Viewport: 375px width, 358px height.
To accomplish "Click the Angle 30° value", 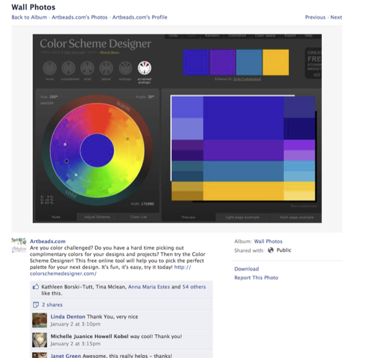I will coord(151,97).
